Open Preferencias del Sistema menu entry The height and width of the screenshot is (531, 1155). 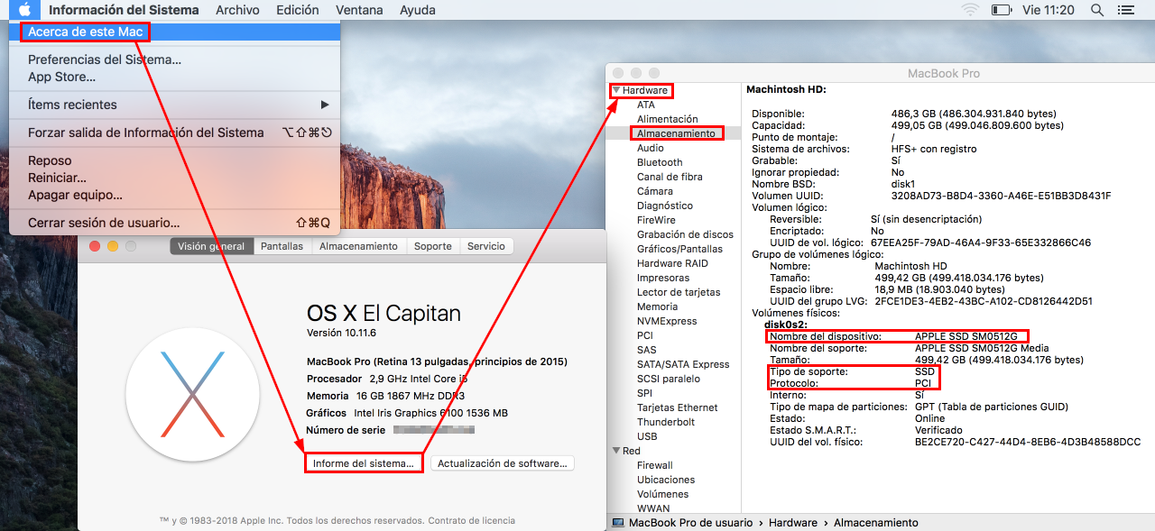click(x=175, y=60)
